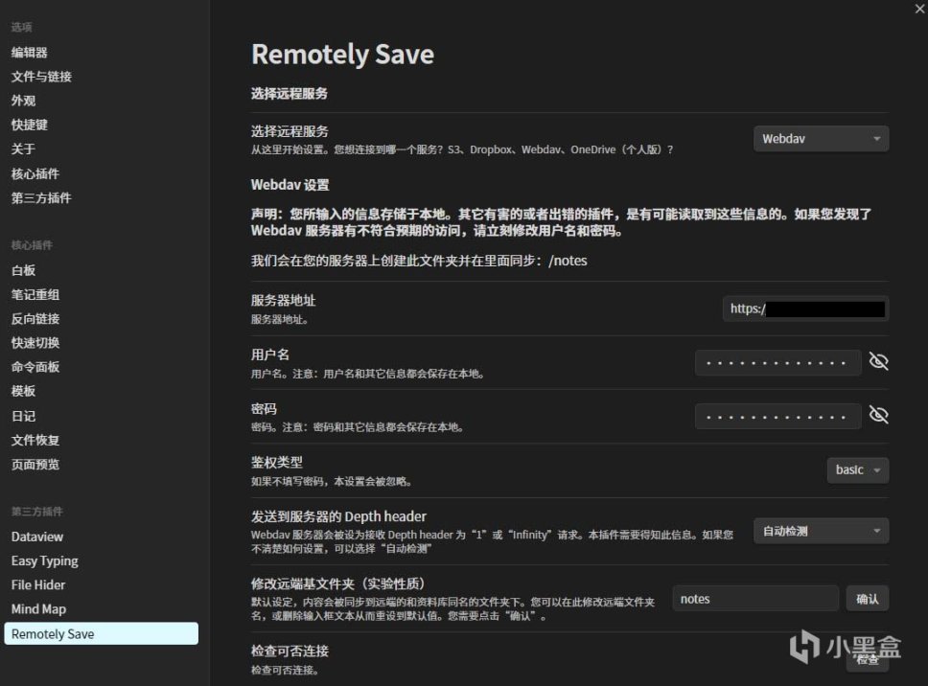Click the /notes folder path text

tap(568, 261)
